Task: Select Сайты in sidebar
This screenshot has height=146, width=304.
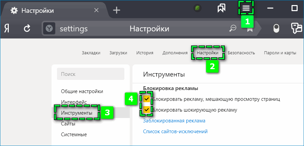Action: tap(68, 124)
